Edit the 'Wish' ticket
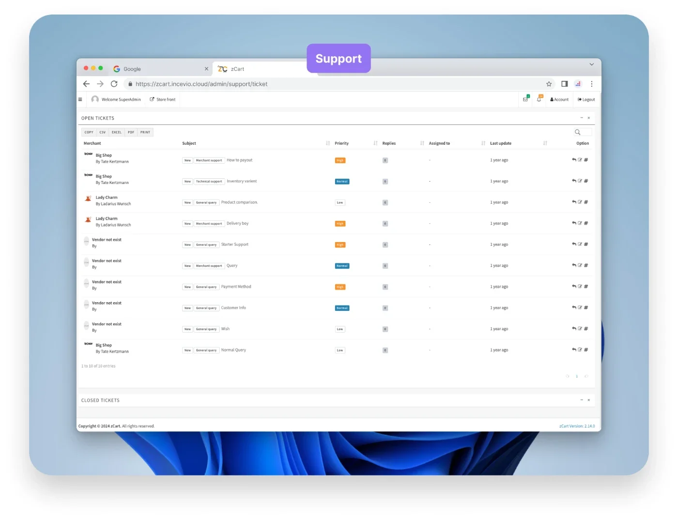Screen dimensions: 678x519 click(x=580, y=329)
